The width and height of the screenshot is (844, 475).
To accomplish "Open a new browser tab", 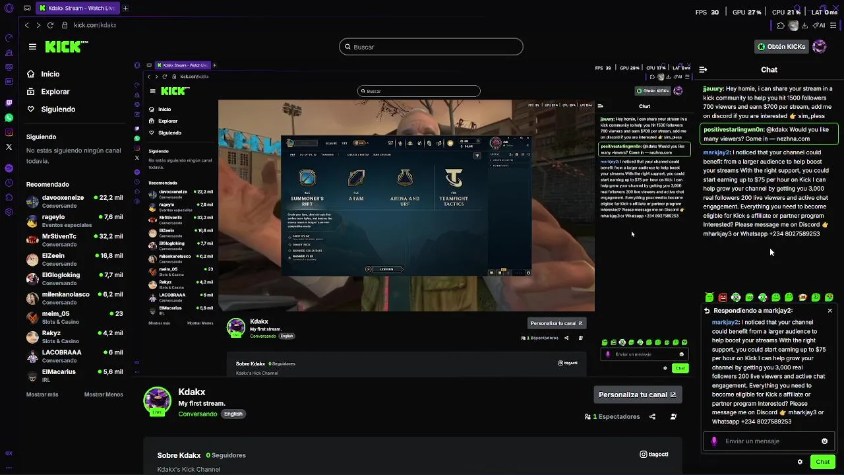I will (x=125, y=8).
